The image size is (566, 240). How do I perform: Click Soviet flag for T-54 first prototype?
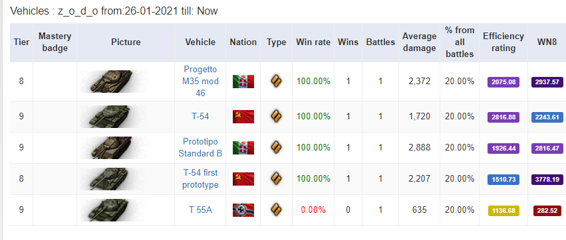click(x=243, y=179)
